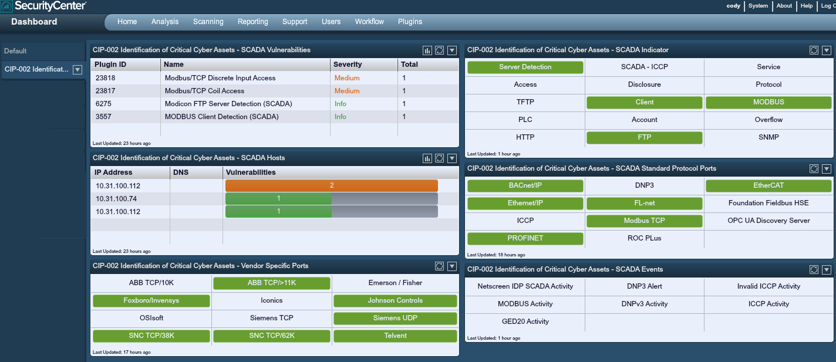Viewport: 836px width, 362px height.
Task: Click the SNC TCP/62K indicator
Action: pyautogui.click(x=272, y=336)
